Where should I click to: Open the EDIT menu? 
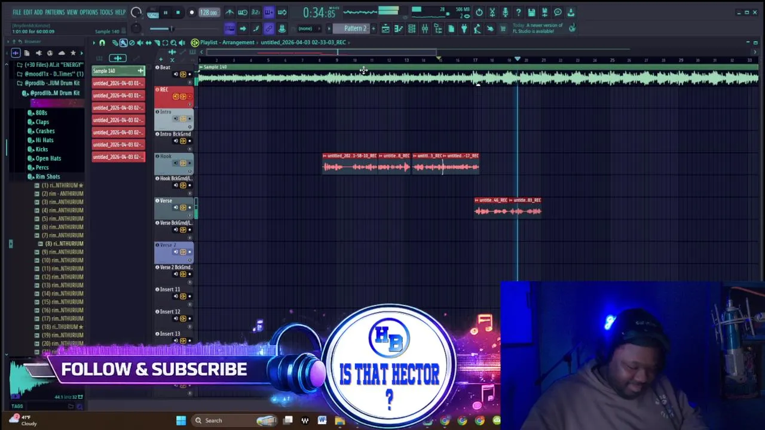pyautogui.click(x=27, y=13)
